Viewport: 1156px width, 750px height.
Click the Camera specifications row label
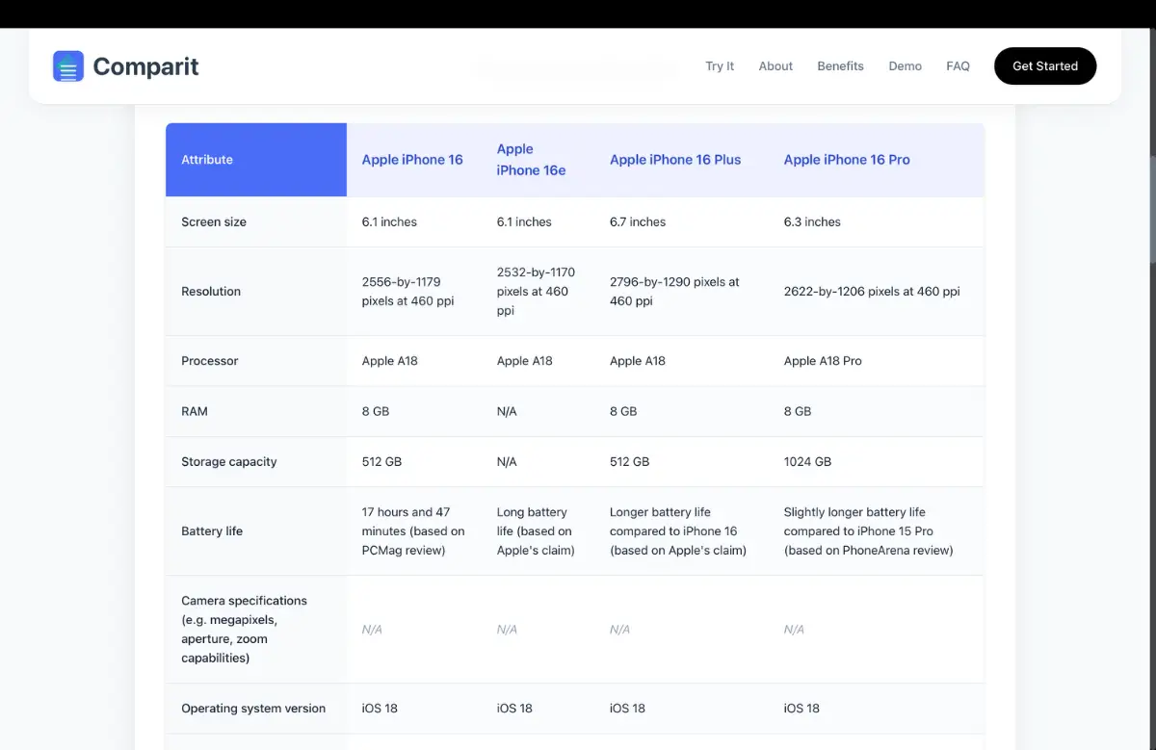click(244, 629)
